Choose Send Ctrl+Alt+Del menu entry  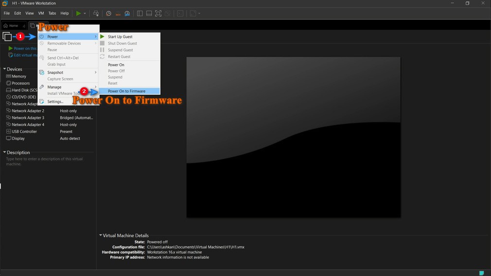pos(68,58)
